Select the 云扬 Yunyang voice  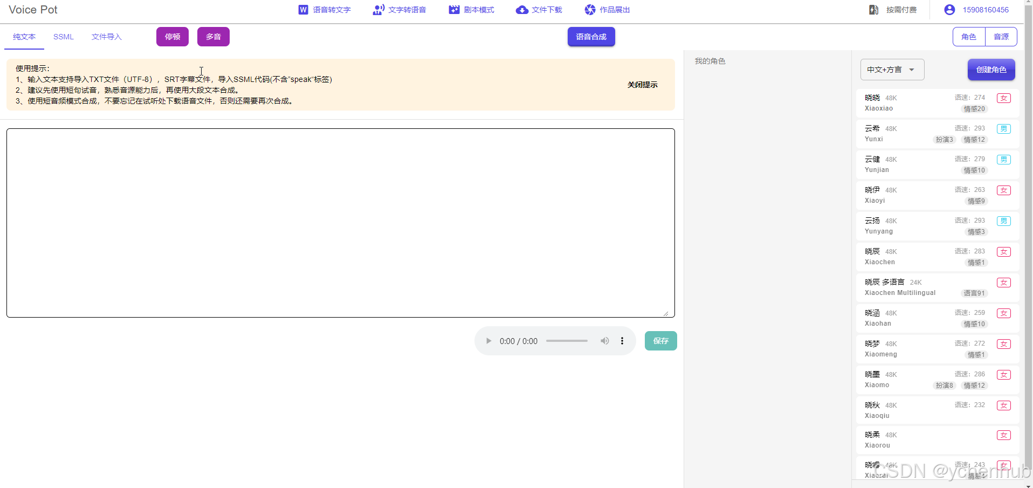click(937, 226)
